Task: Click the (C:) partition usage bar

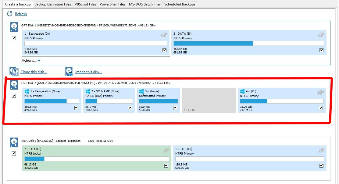Action: [x=282, y=101]
